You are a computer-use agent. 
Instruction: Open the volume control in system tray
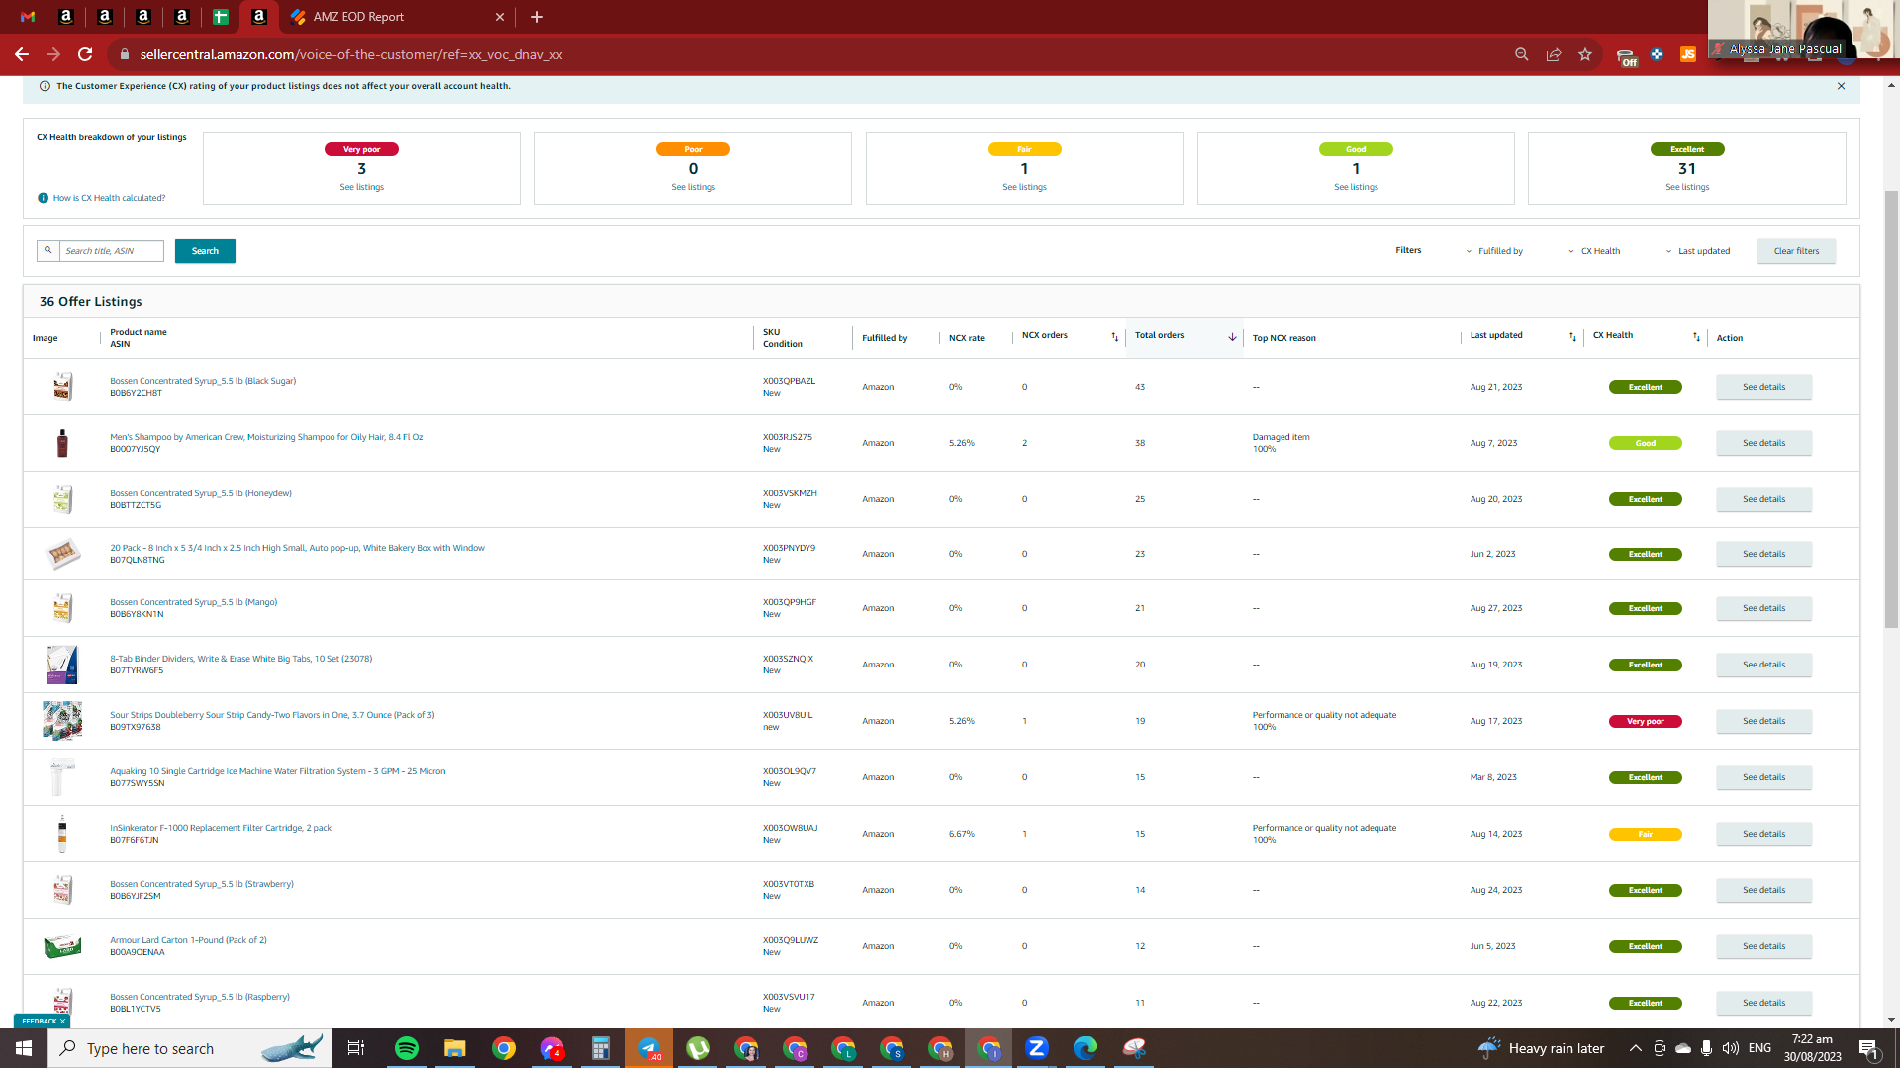1730,1048
